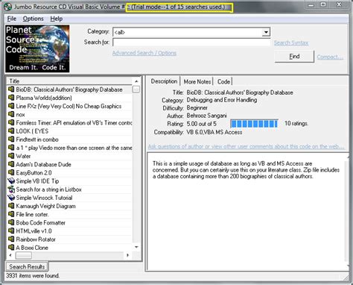Click the app icon in the title bar
The width and height of the screenshot is (353, 285).
pyautogui.click(x=7, y=7)
